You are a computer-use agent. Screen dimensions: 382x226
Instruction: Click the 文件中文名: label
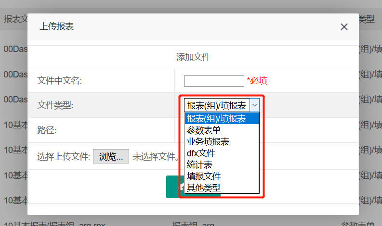click(x=59, y=80)
